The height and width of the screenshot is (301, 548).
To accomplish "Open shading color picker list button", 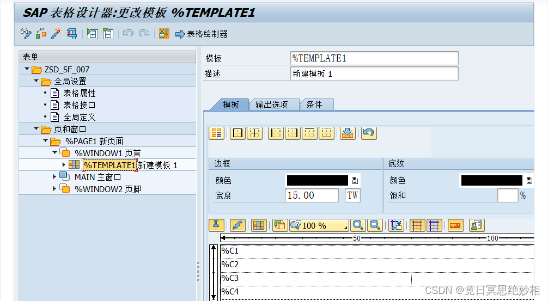I will tap(529, 181).
